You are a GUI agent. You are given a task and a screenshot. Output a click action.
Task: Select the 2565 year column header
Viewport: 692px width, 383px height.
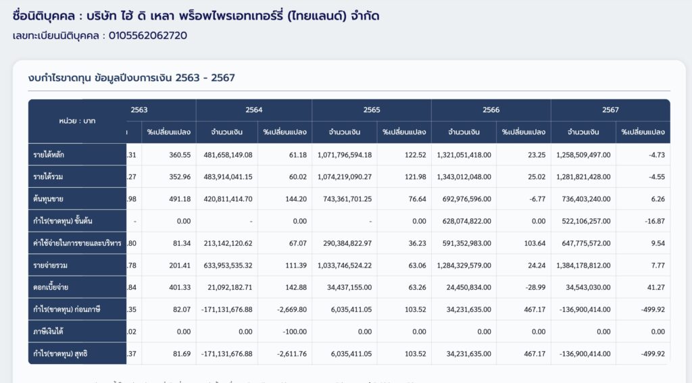[371, 109]
